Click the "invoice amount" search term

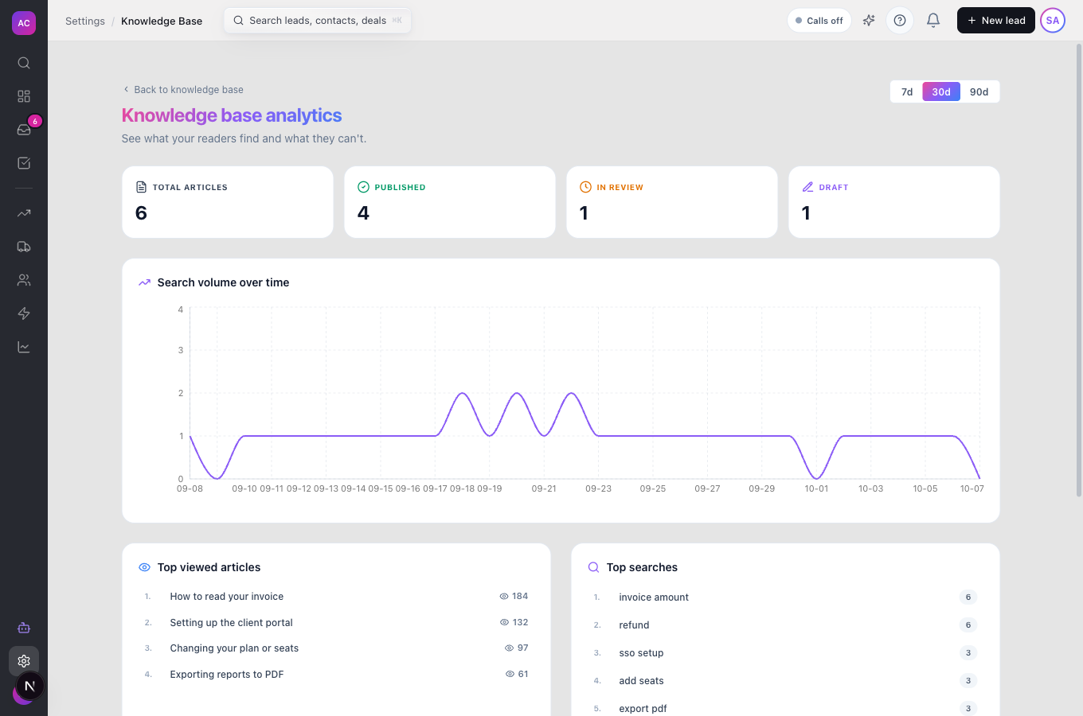(x=654, y=597)
